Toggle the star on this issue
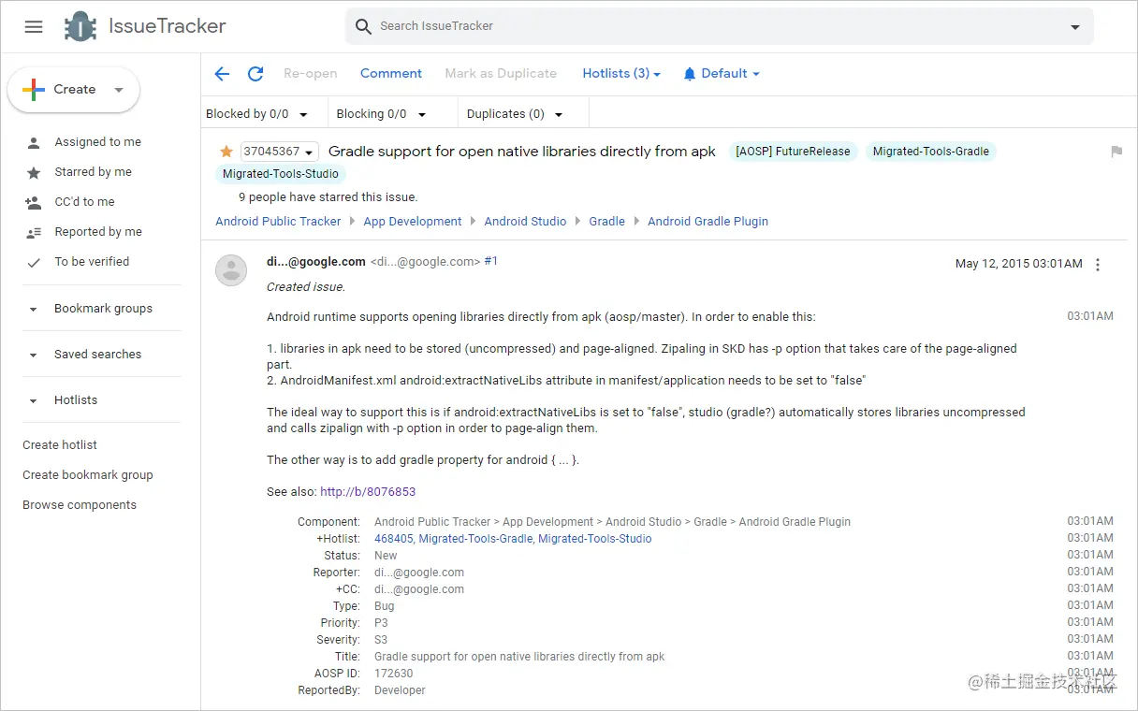1138x711 pixels. pos(226,152)
